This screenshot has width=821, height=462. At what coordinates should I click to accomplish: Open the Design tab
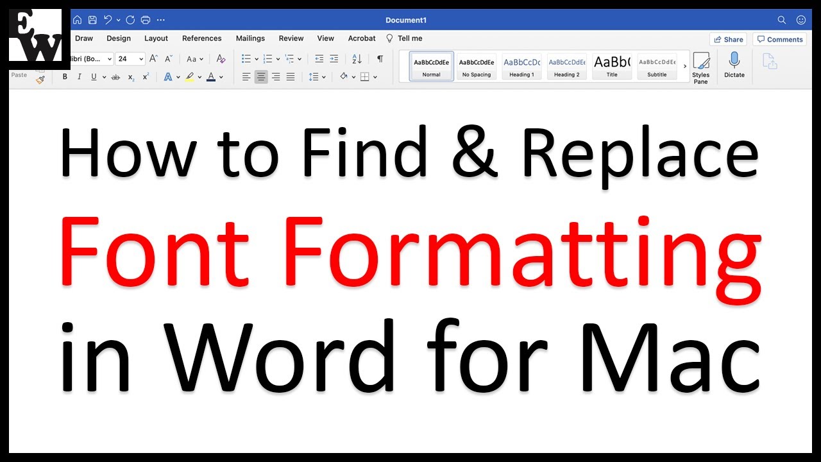[x=119, y=38]
